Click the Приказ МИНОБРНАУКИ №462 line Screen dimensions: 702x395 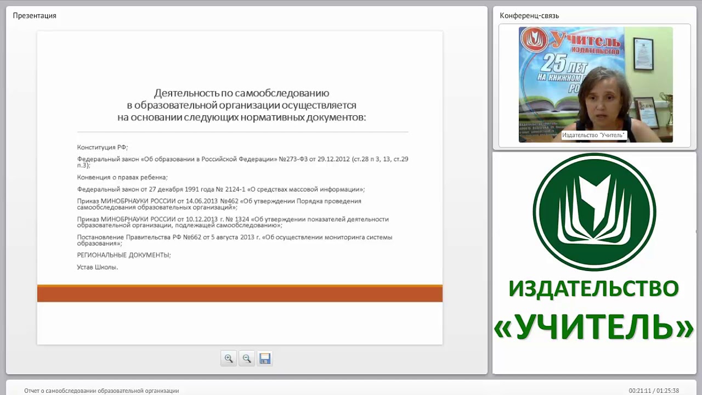point(219,204)
